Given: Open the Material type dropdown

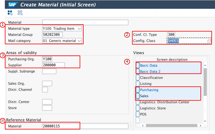Looking at the screenshot, I should pyautogui.click(x=79, y=28).
